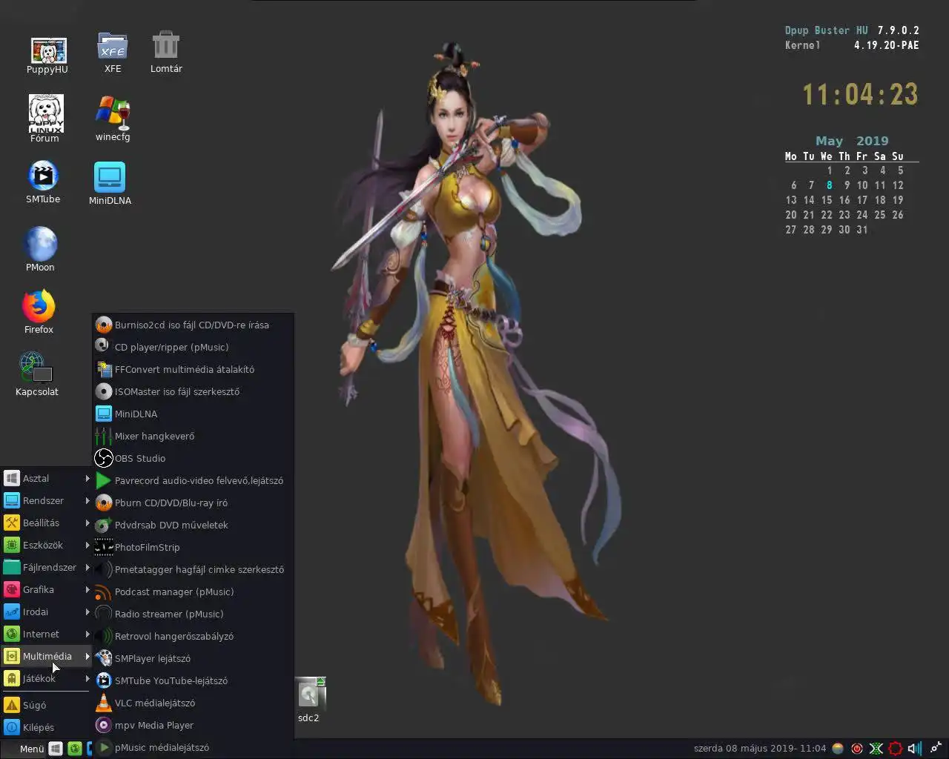Expand the Irodai submenu

coord(47,612)
